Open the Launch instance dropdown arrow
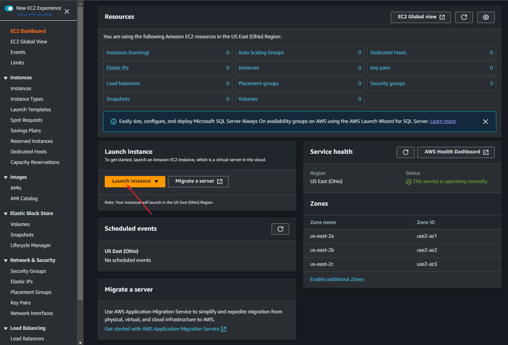 (156, 181)
